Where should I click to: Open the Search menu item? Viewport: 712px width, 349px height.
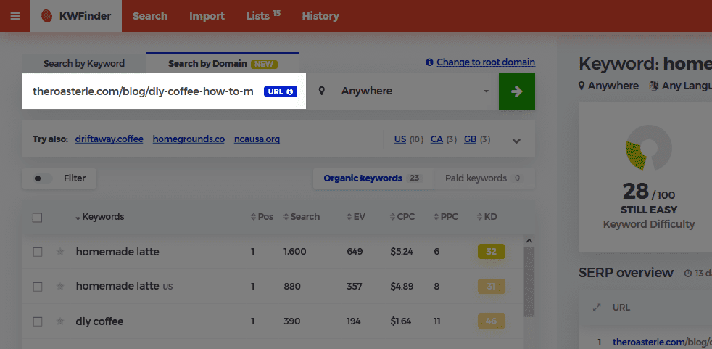(150, 16)
